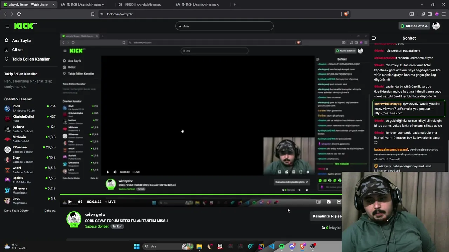Open browser tab search icon
Screen dimensions: 449x252
click(x=411, y=14)
